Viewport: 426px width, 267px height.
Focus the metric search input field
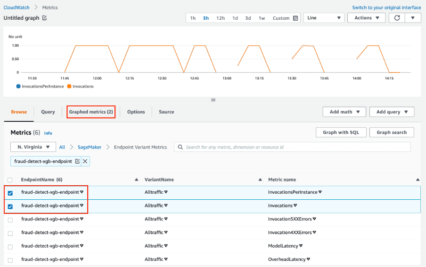click(292, 147)
